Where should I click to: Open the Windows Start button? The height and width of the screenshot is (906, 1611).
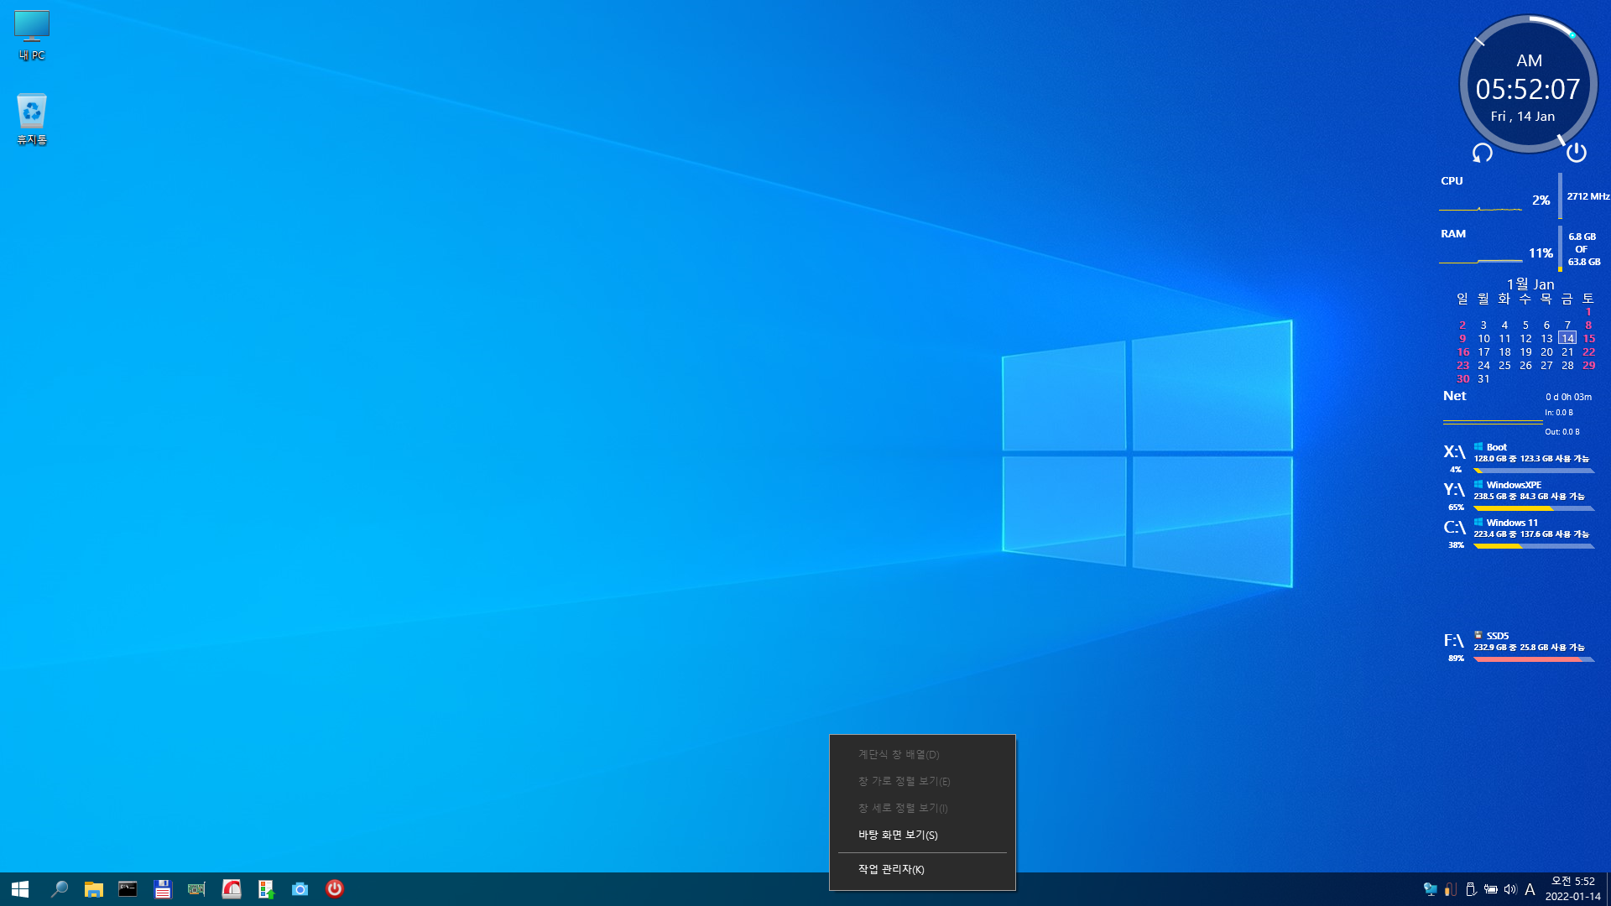20,889
